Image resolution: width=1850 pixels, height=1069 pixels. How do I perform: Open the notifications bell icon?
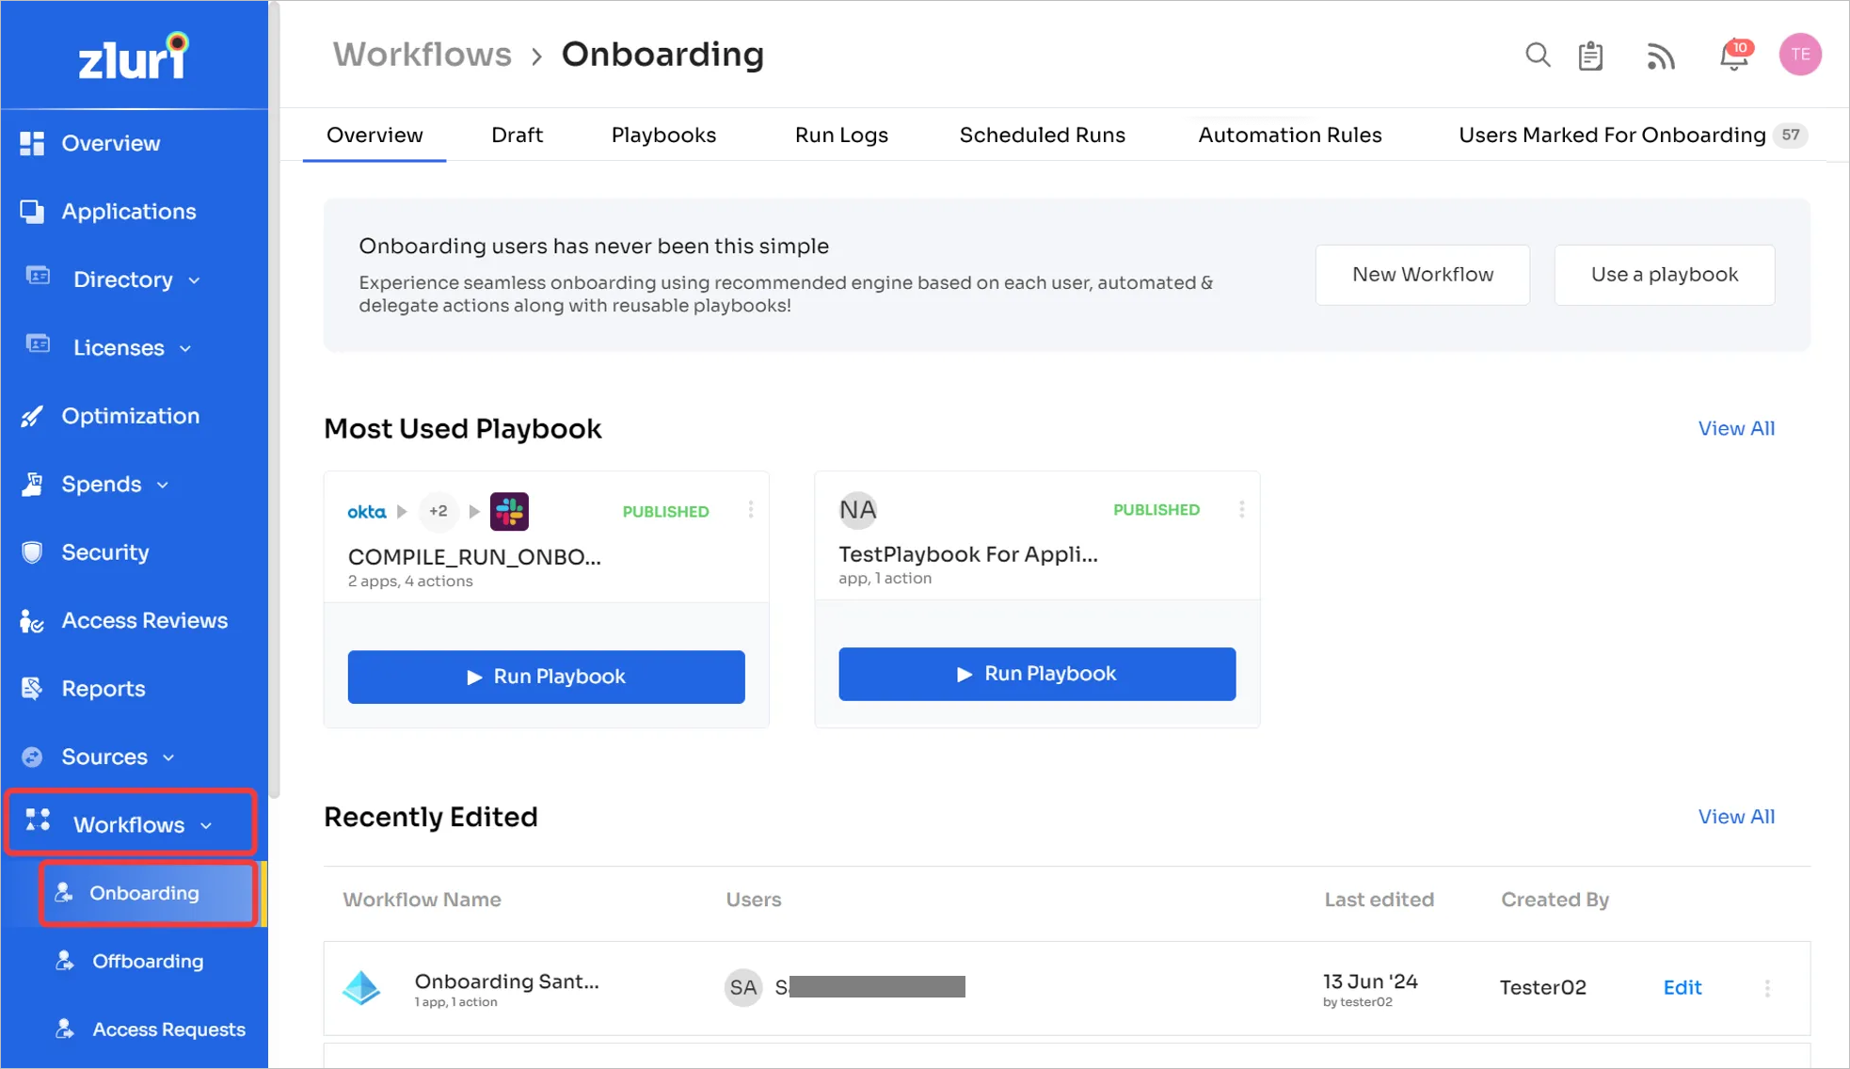[x=1733, y=56]
